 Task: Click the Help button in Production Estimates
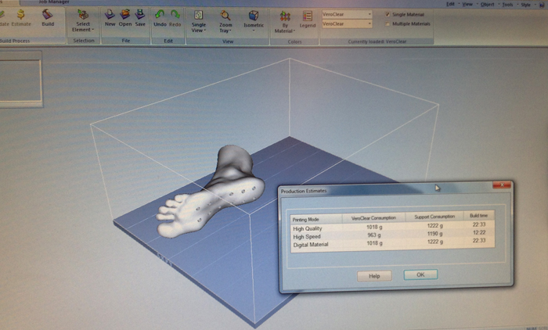coord(374,276)
